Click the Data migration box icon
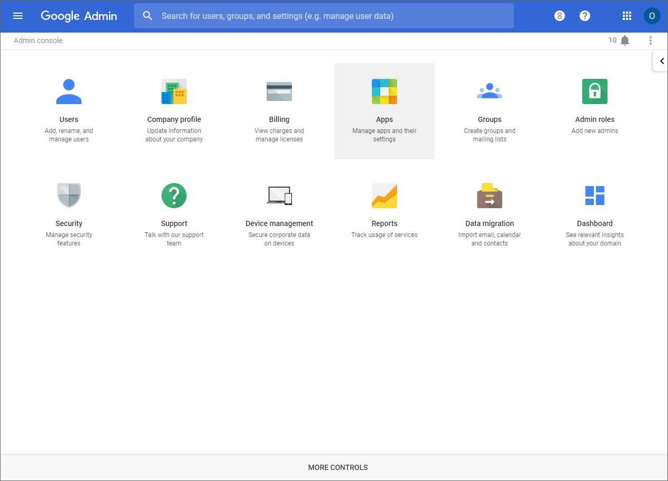The height and width of the screenshot is (481, 668). coord(490,196)
